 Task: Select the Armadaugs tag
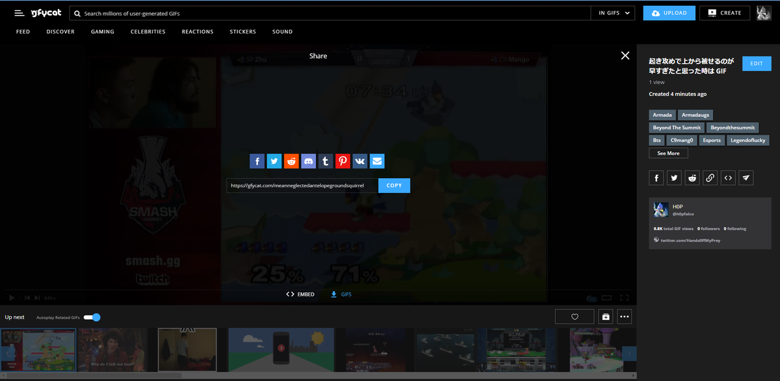697,115
